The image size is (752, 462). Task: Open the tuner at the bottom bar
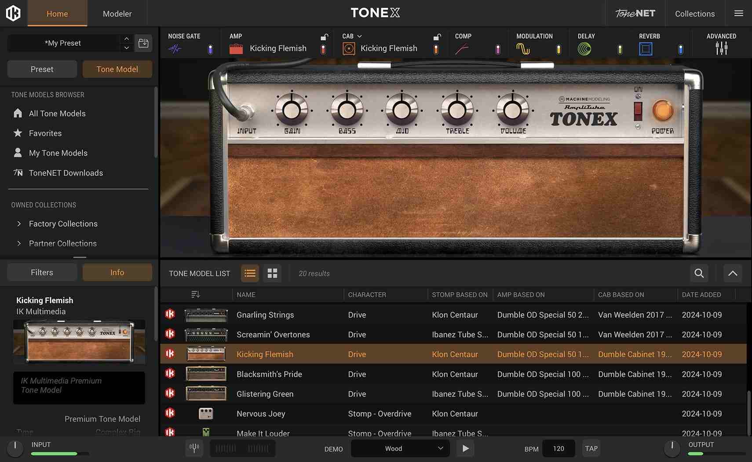tap(194, 448)
